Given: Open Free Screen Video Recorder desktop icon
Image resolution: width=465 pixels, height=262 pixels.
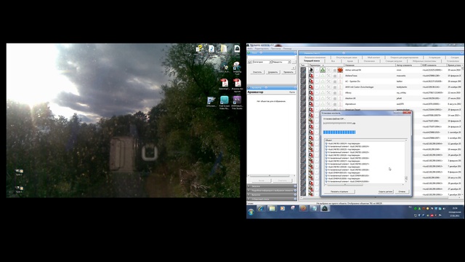Looking at the screenshot, I should [225, 103].
